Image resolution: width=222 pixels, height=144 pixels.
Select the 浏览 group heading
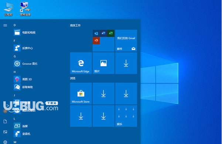coord(73,78)
